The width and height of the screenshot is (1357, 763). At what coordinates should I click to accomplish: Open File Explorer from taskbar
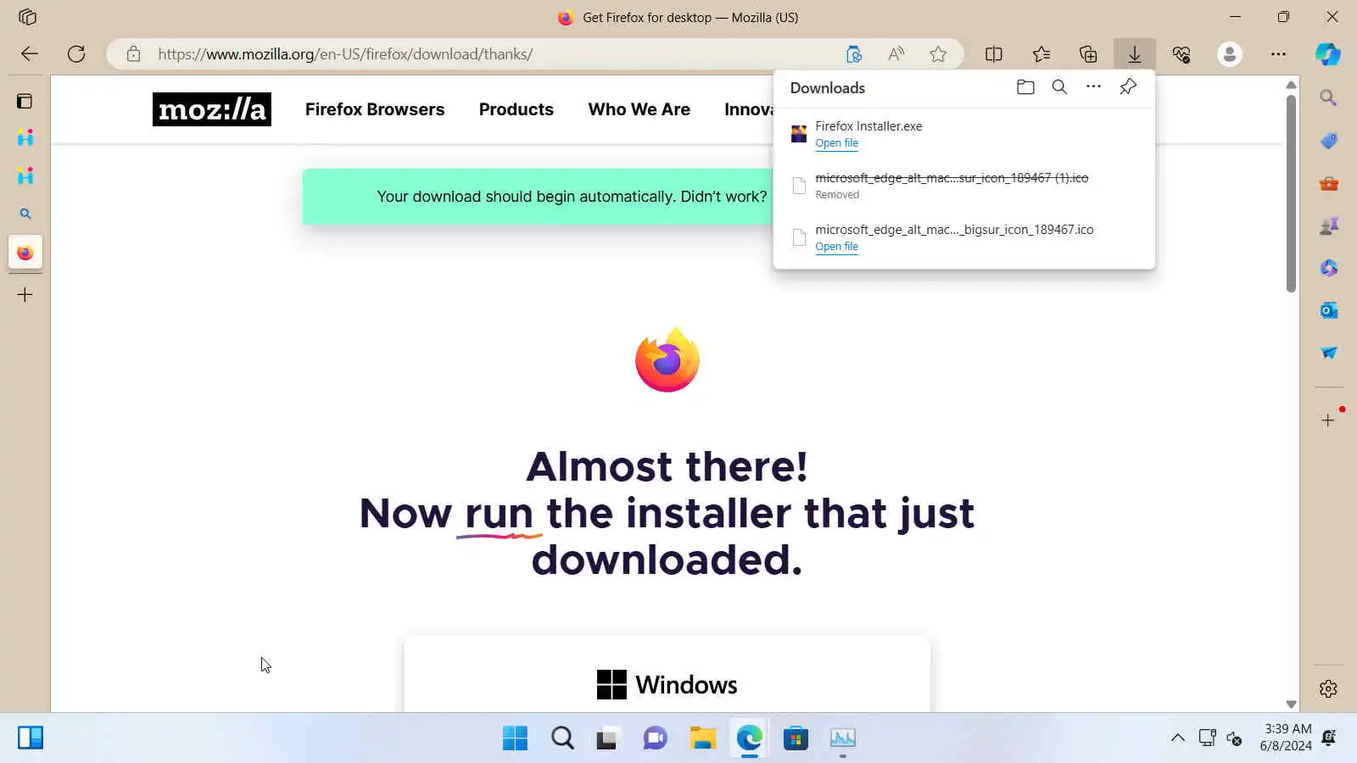tap(702, 738)
